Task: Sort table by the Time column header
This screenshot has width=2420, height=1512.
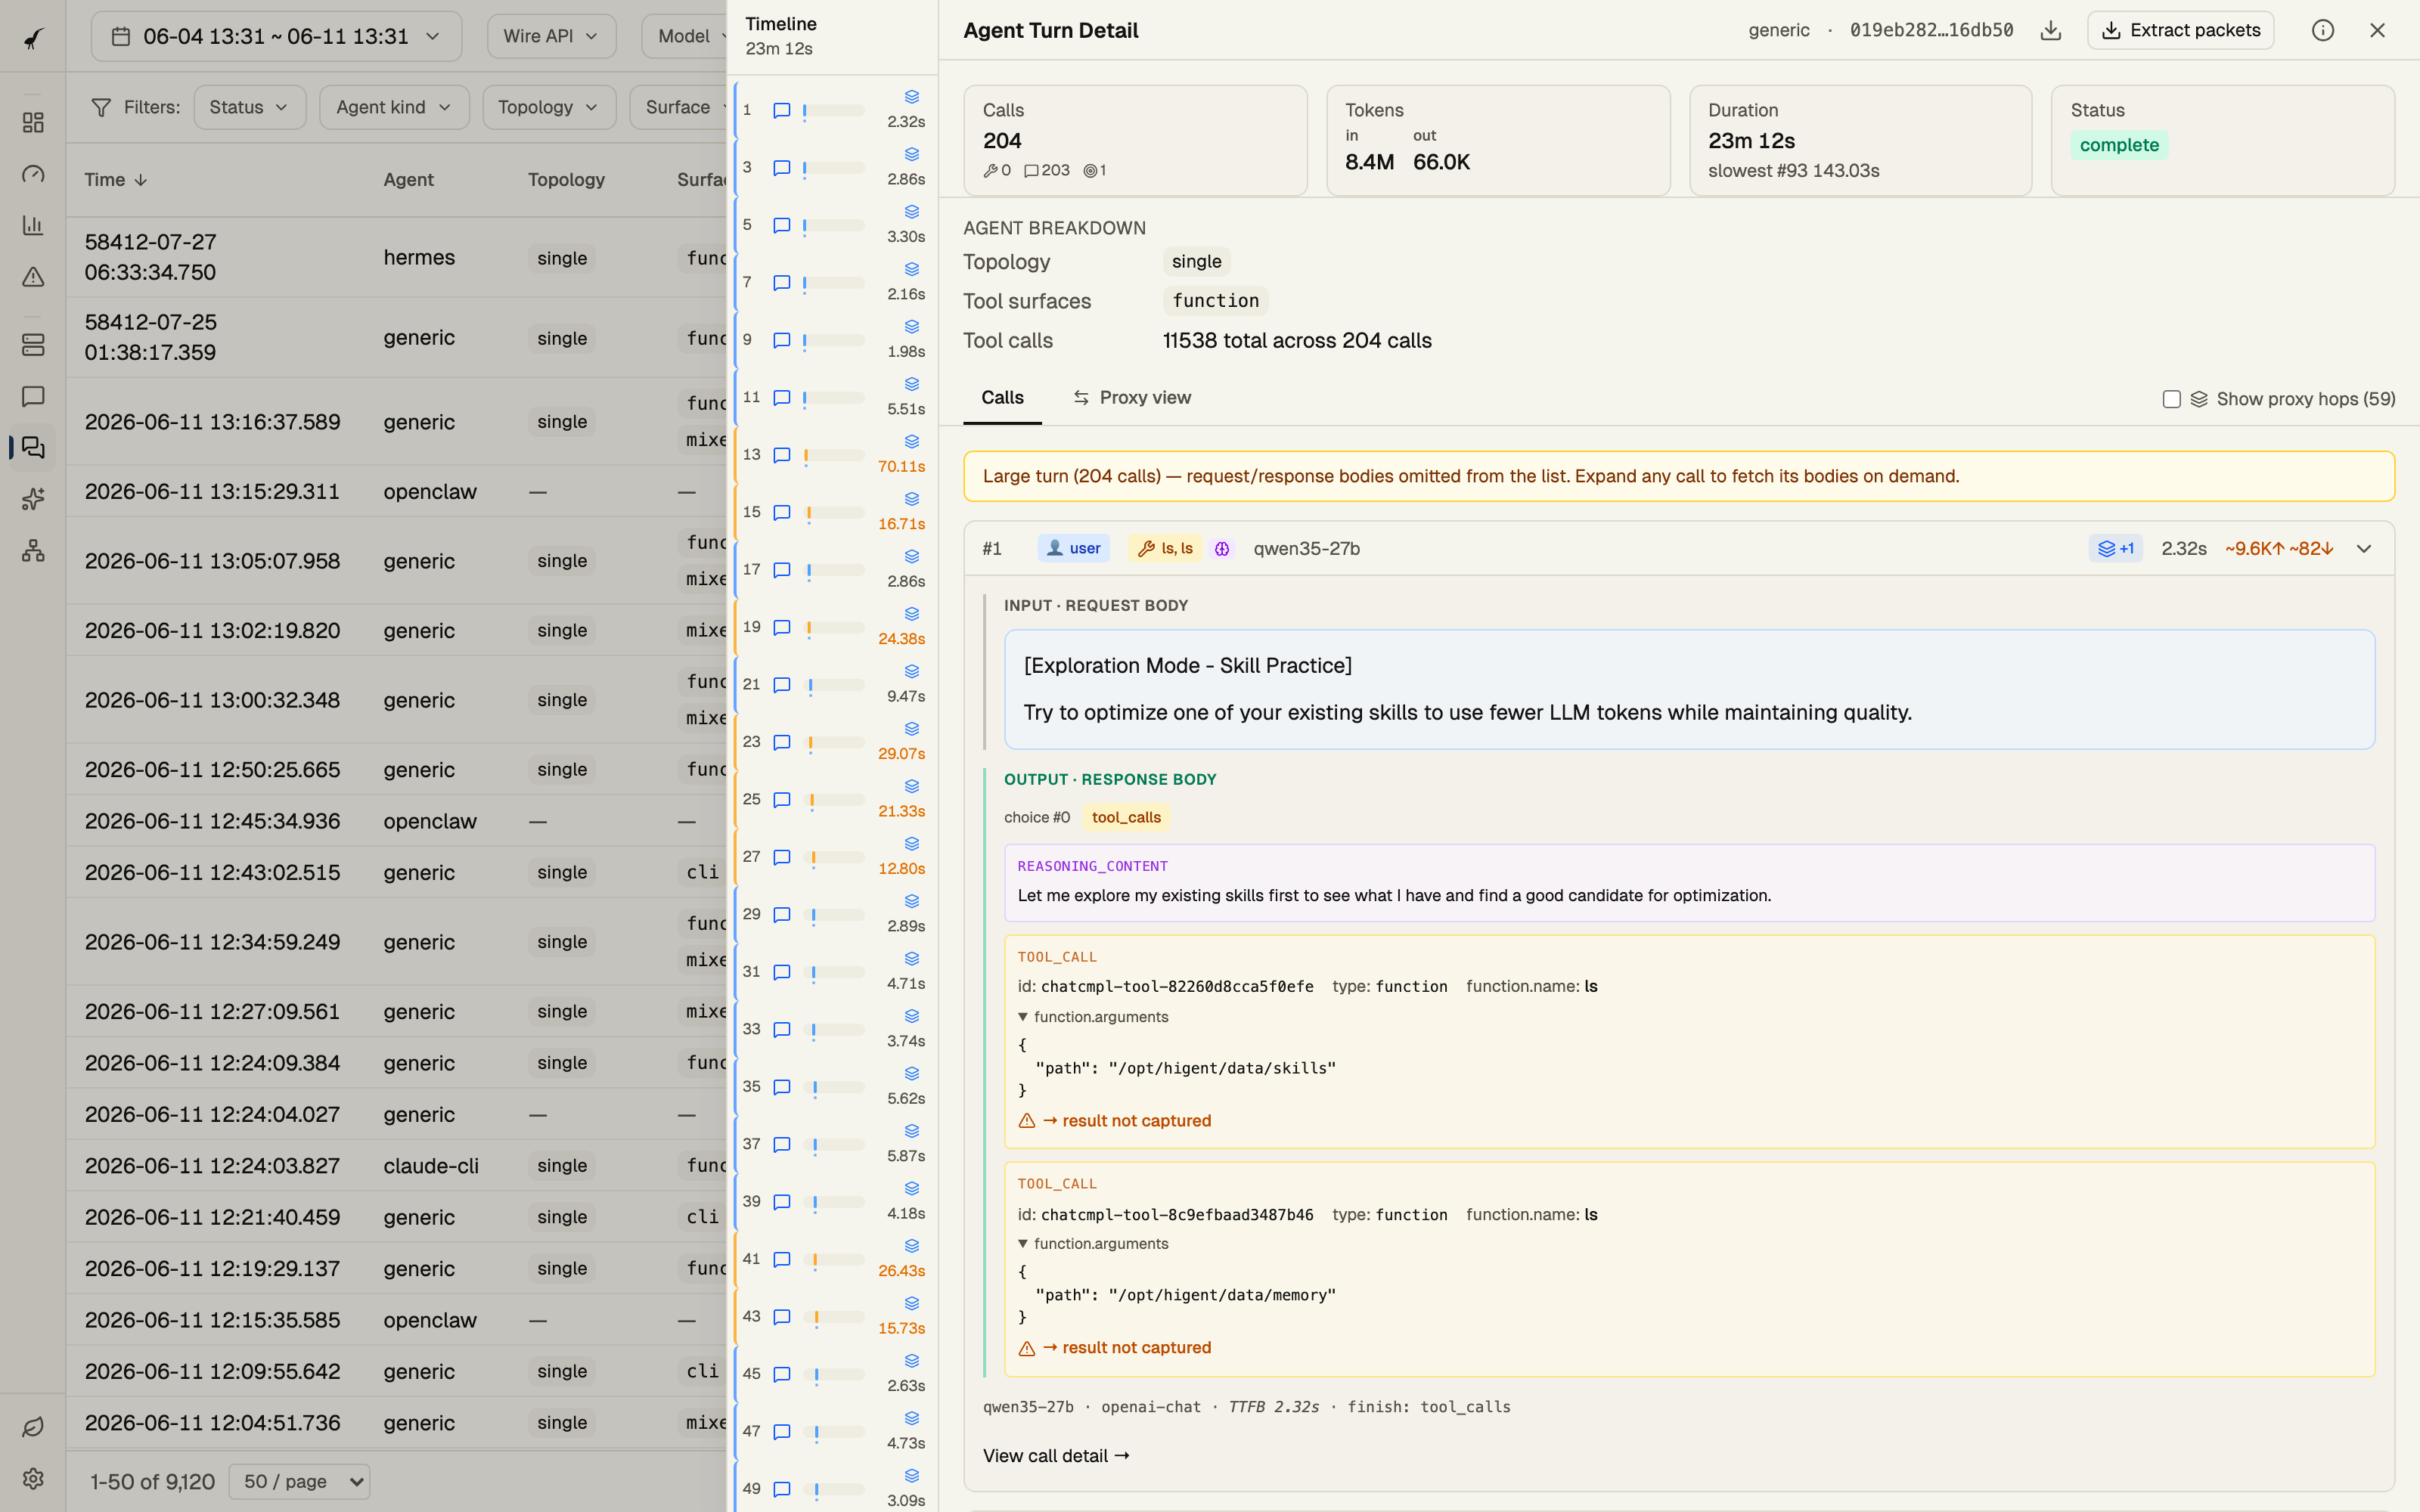Action: click(x=116, y=180)
